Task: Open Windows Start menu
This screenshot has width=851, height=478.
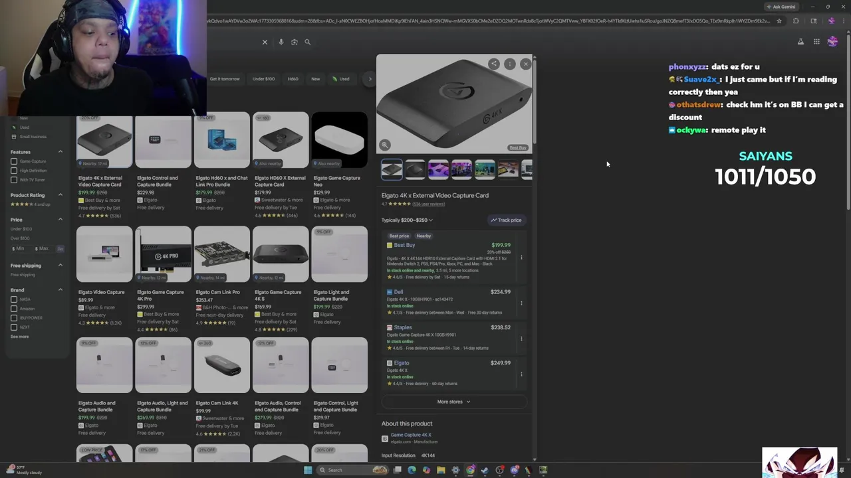Action: click(308, 470)
